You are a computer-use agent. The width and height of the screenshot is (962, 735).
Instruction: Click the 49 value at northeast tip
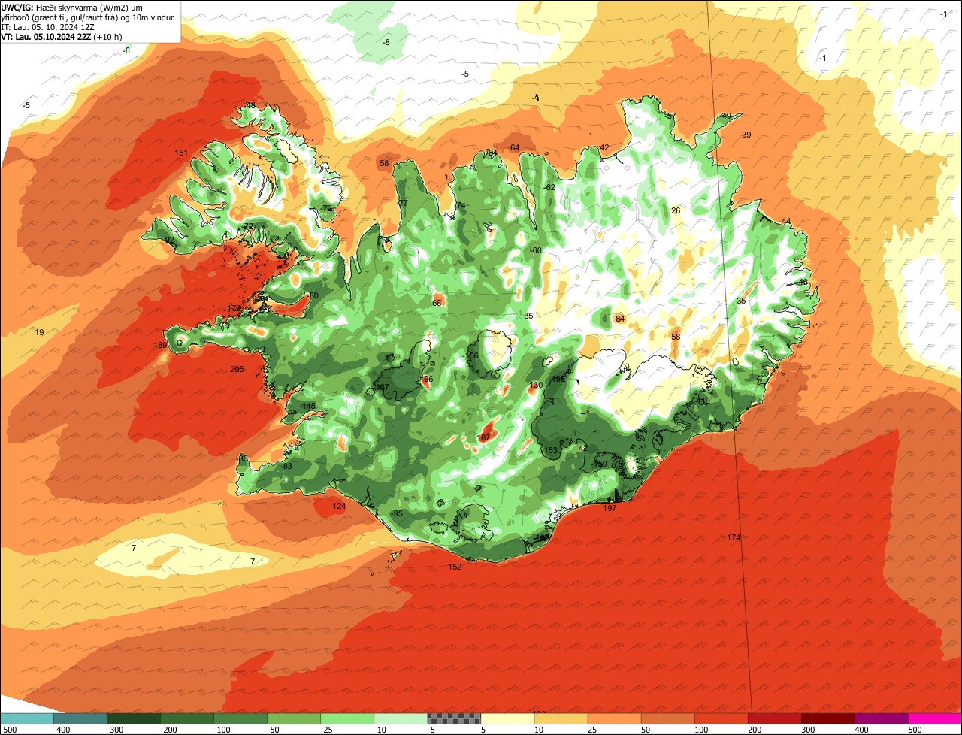tap(726, 116)
